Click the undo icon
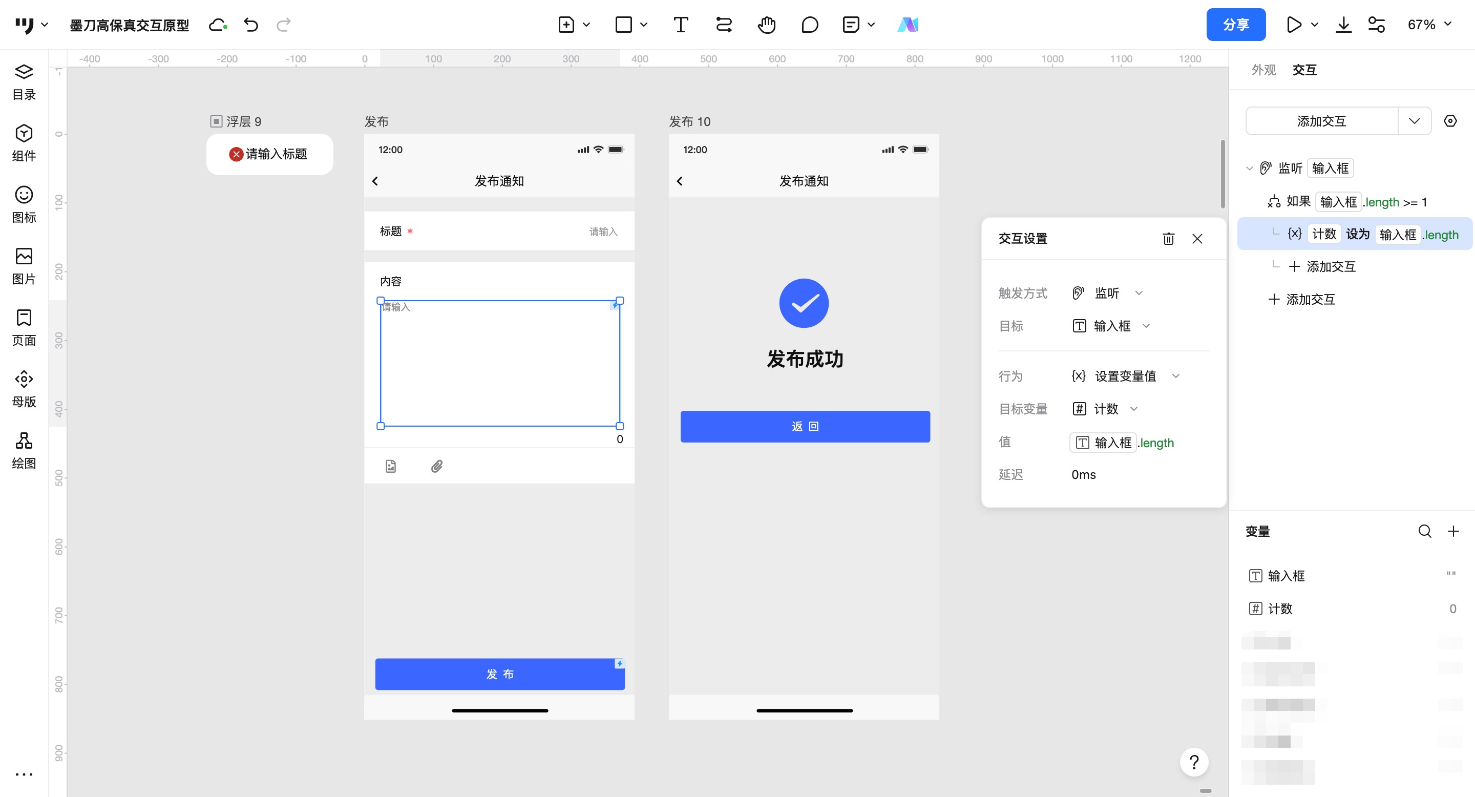Viewport: 1475px width, 797px height. pos(250,25)
